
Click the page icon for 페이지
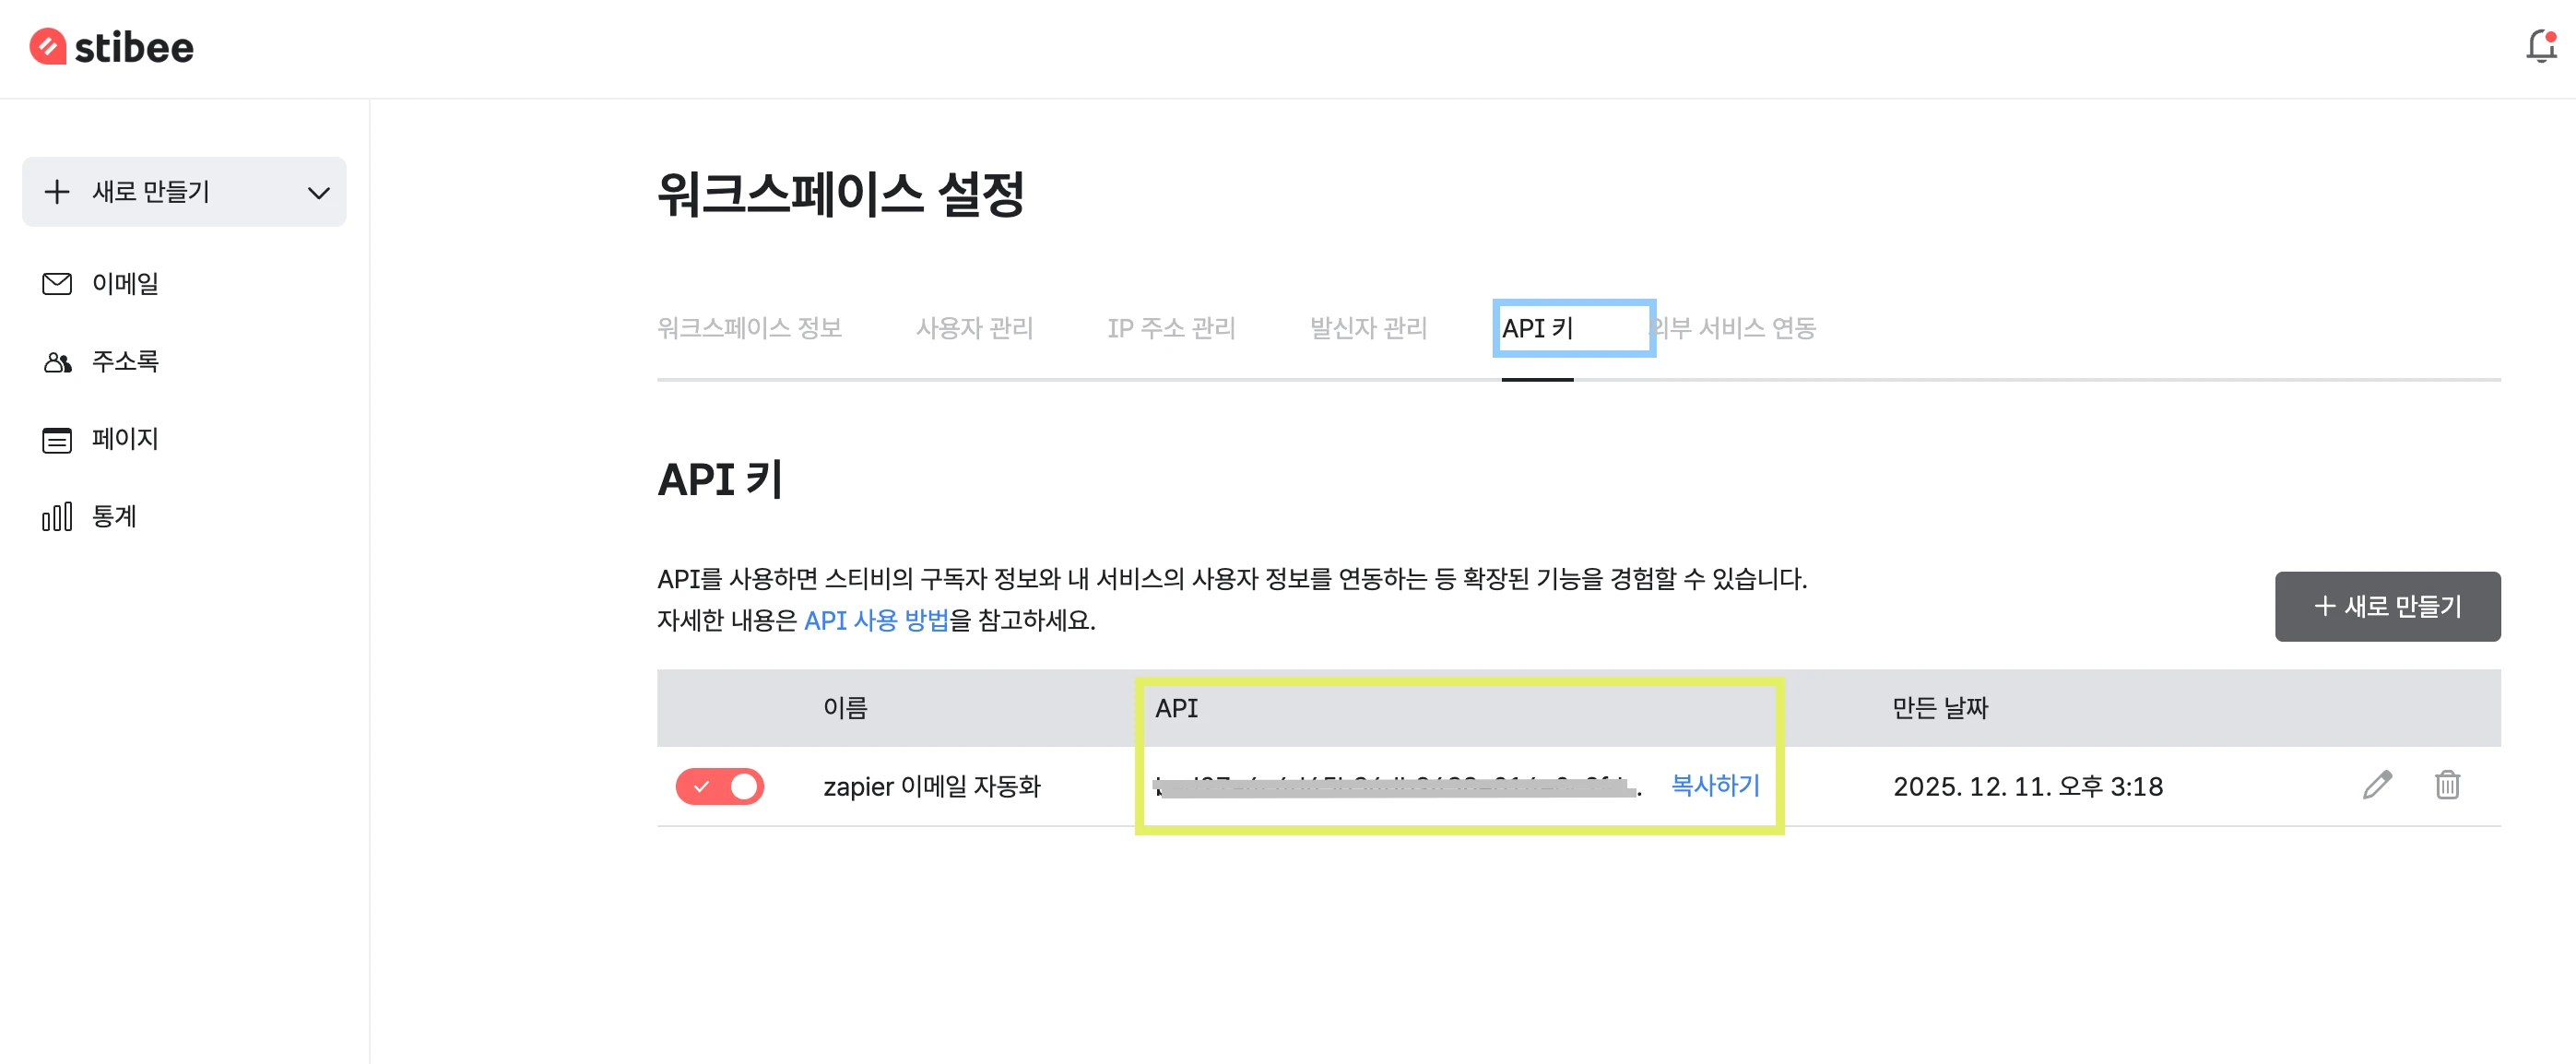(x=57, y=440)
